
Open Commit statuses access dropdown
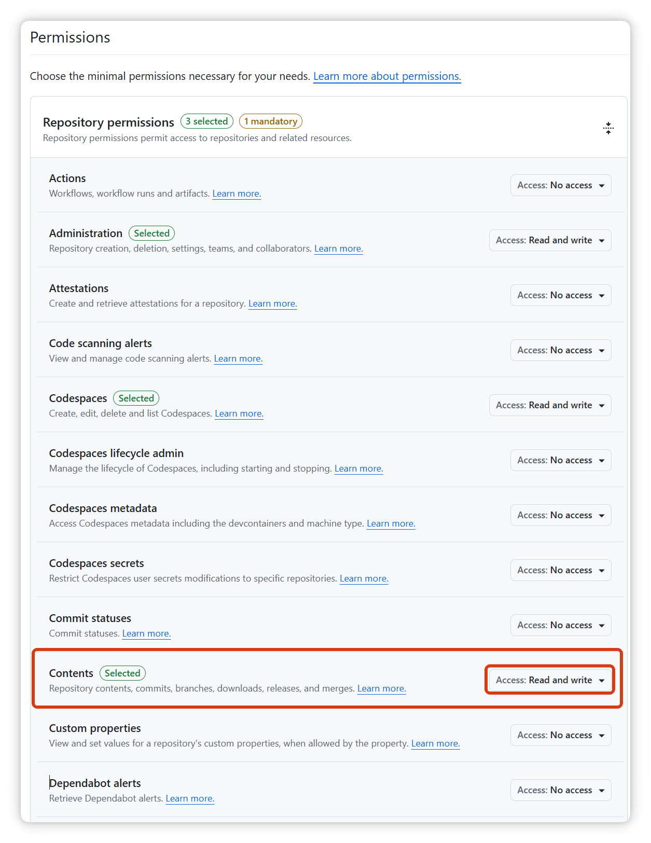tap(561, 625)
